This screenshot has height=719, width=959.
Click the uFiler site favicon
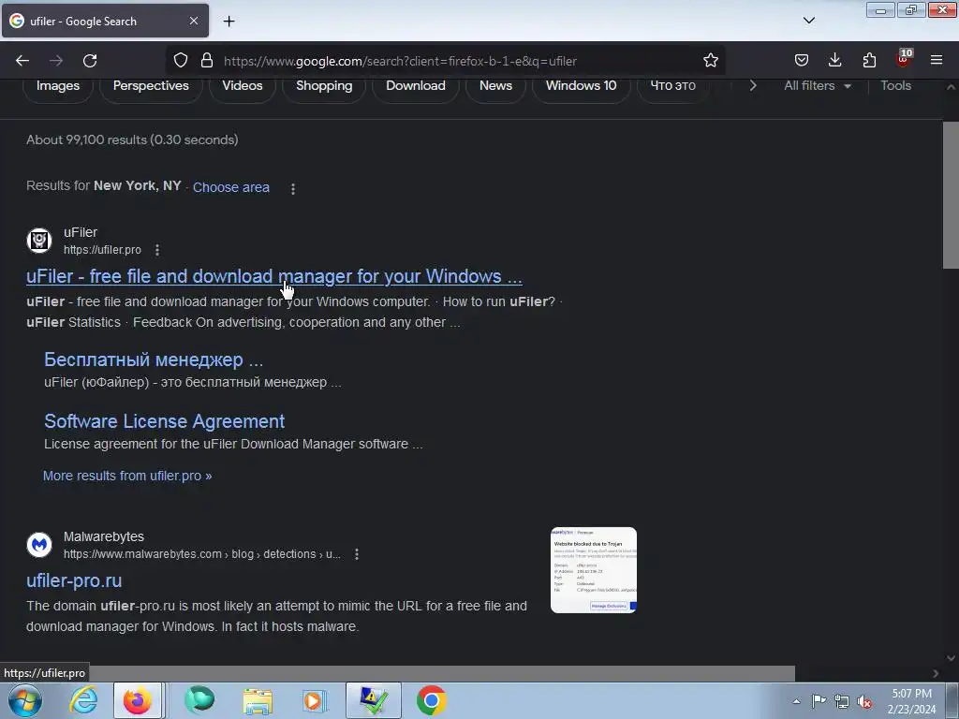pos(39,241)
